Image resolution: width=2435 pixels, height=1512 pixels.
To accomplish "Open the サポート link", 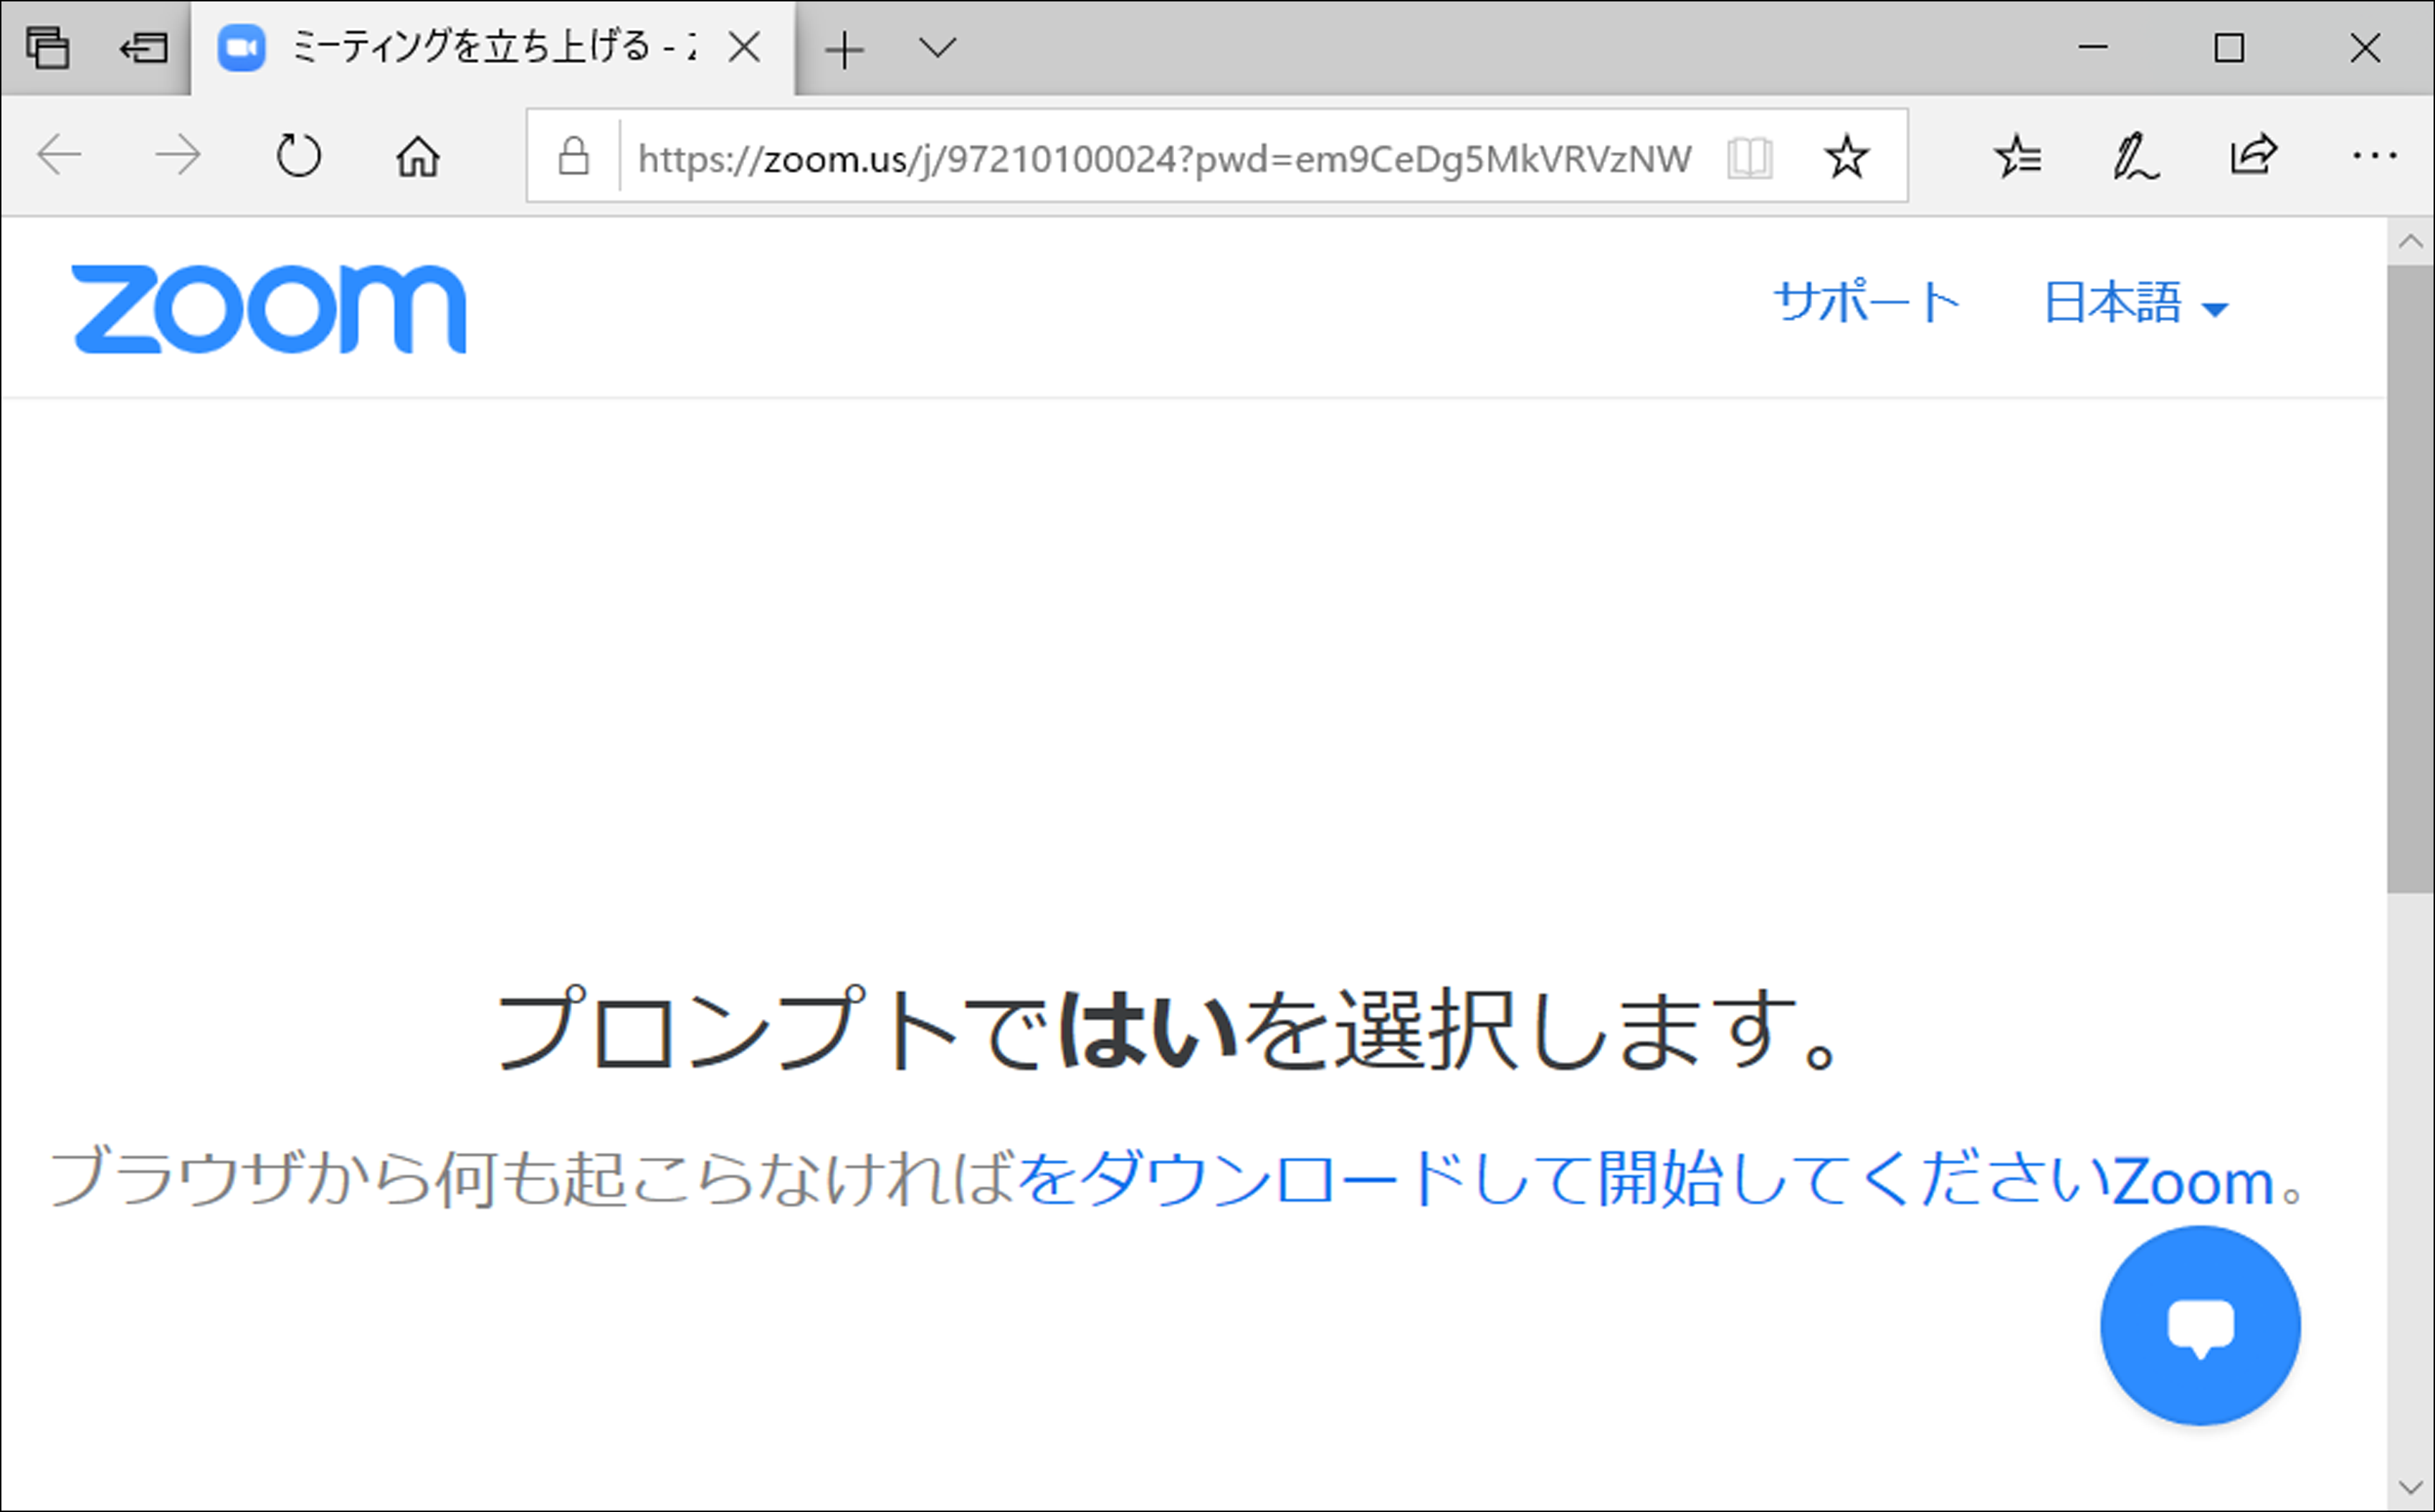I will point(1865,303).
